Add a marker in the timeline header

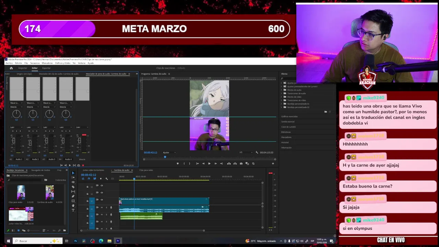(x=101, y=179)
